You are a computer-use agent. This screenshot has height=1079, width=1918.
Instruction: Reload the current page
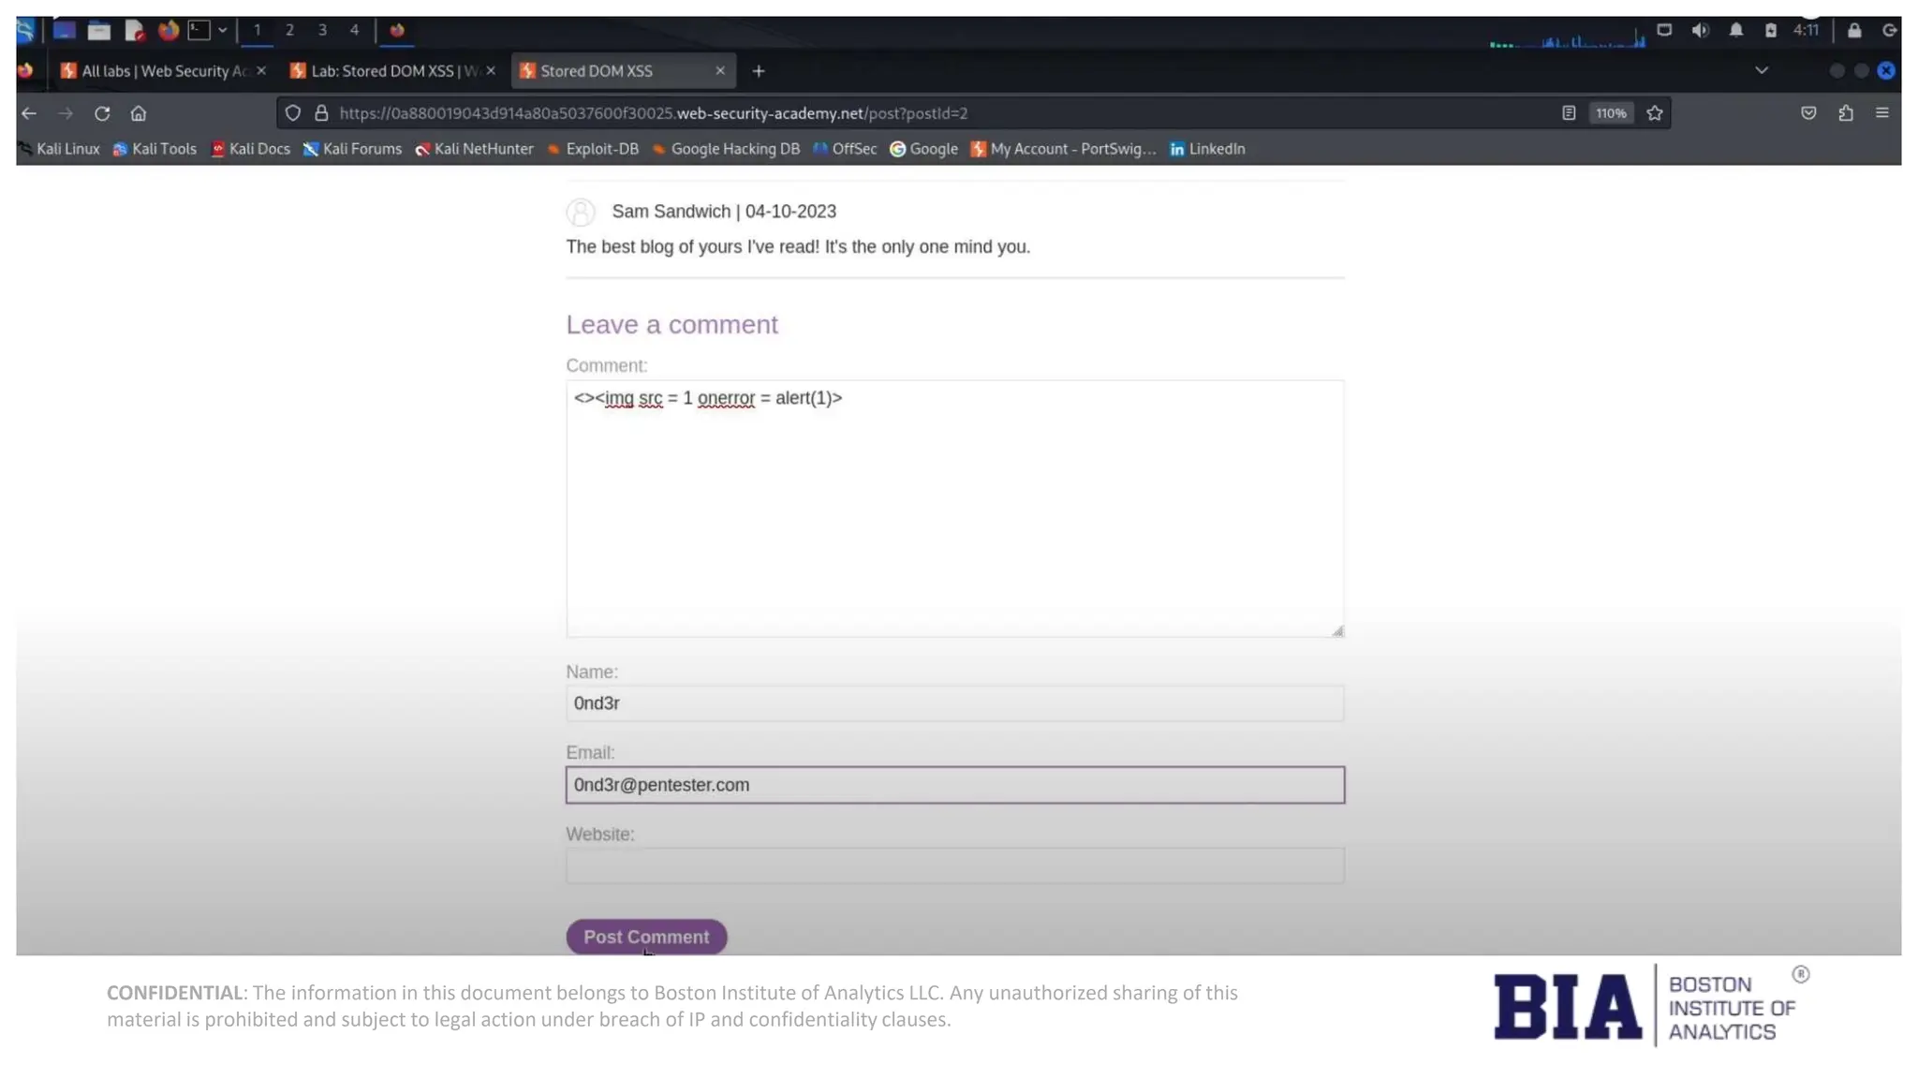[102, 113]
